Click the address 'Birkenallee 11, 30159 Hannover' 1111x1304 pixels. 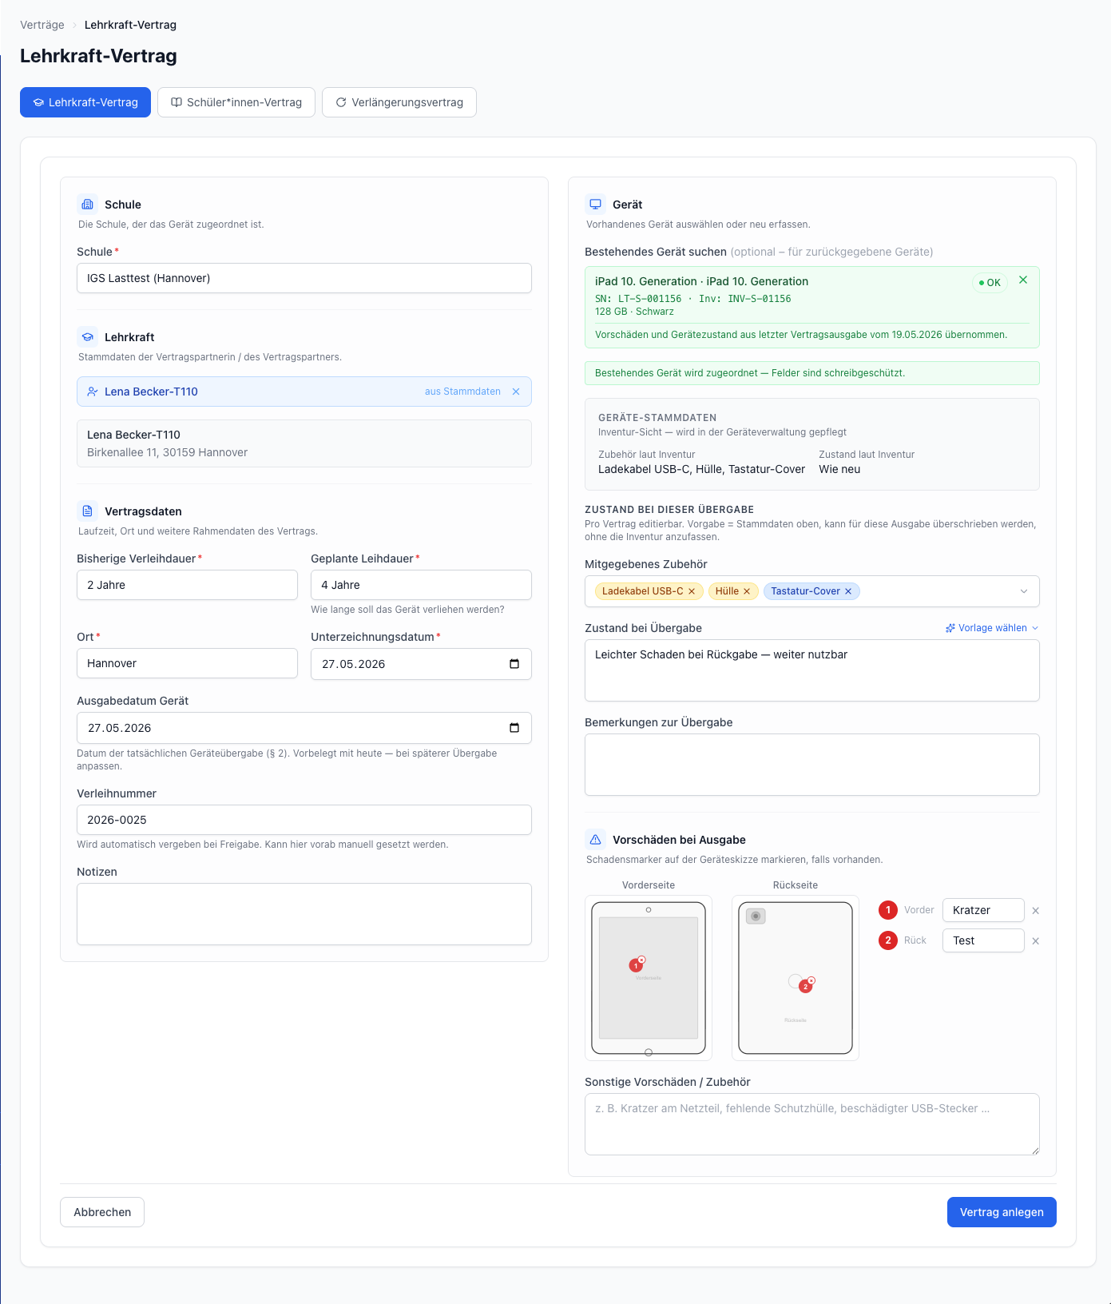[167, 452]
